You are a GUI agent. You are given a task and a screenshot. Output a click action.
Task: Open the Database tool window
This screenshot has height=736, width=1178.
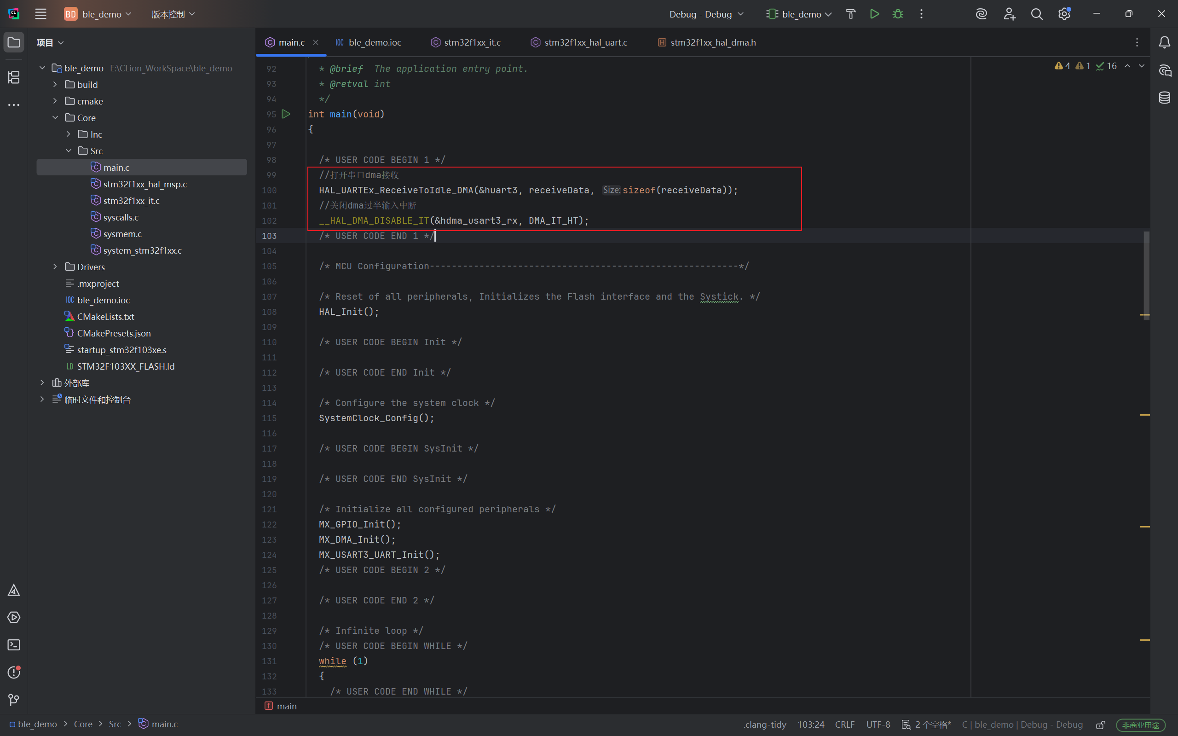(x=1164, y=98)
